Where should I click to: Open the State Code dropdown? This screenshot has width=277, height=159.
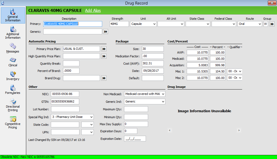[88, 124]
